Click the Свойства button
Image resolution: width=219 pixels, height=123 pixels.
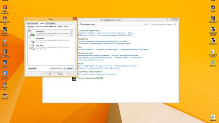click(x=69, y=69)
